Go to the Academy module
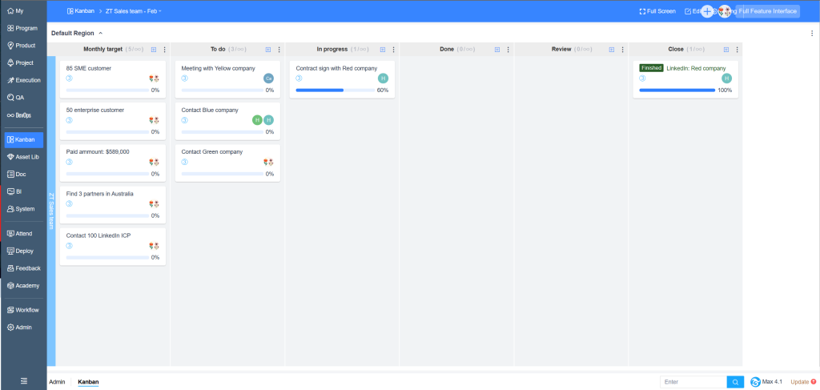The image size is (820, 390). click(23, 286)
